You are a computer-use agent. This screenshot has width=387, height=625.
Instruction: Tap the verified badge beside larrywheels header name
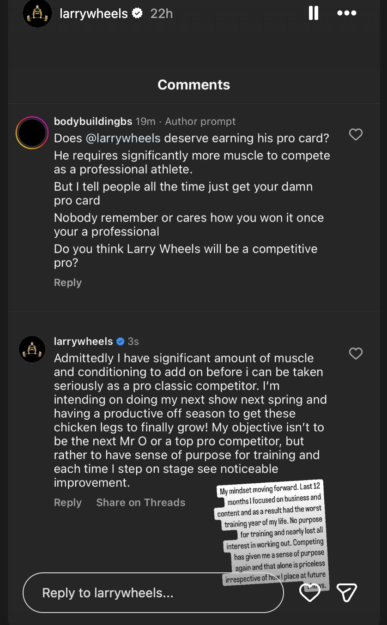coord(138,14)
